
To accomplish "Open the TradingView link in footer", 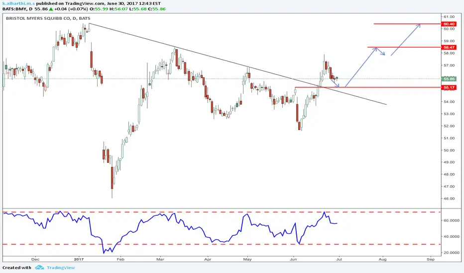I will pyautogui.click(x=61, y=268).
